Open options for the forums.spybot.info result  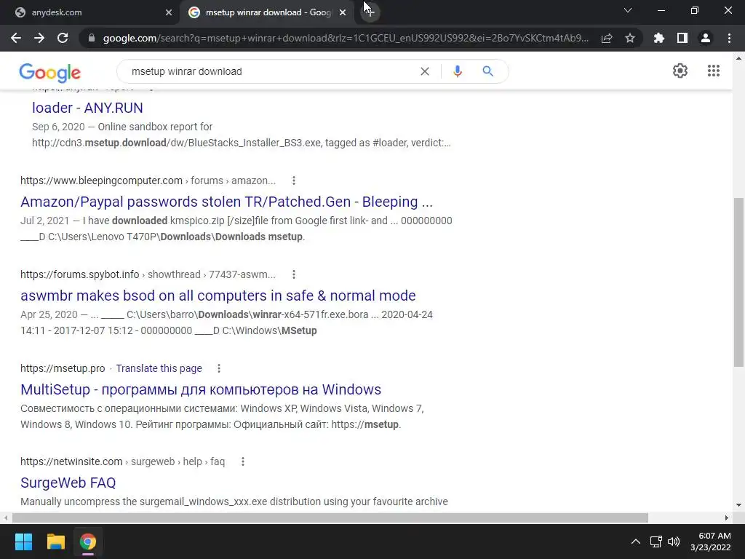[294, 274]
